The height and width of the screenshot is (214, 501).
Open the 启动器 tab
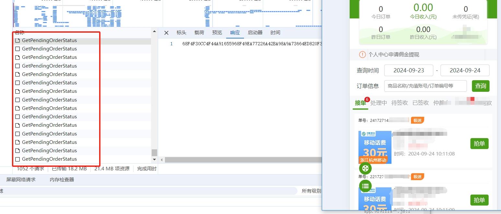point(255,33)
